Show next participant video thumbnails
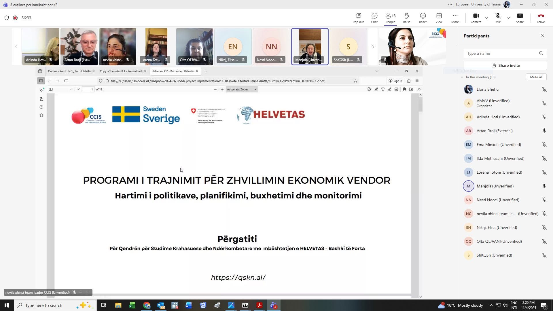Viewport: 553px width, 311px height. pos(373,47)
